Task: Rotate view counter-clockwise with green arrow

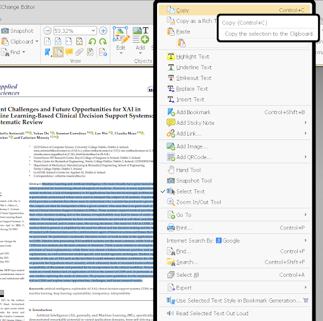Action: click(92, 42)
